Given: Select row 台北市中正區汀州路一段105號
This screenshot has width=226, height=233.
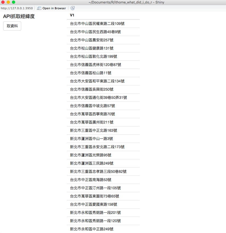Looking at the screenshot, I should (103, 188).
